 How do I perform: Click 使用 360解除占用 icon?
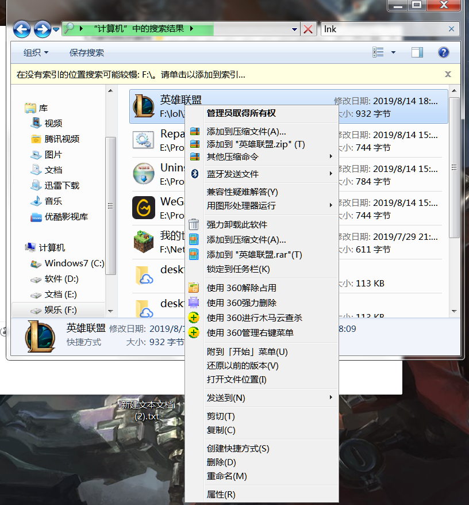[194, 287]
